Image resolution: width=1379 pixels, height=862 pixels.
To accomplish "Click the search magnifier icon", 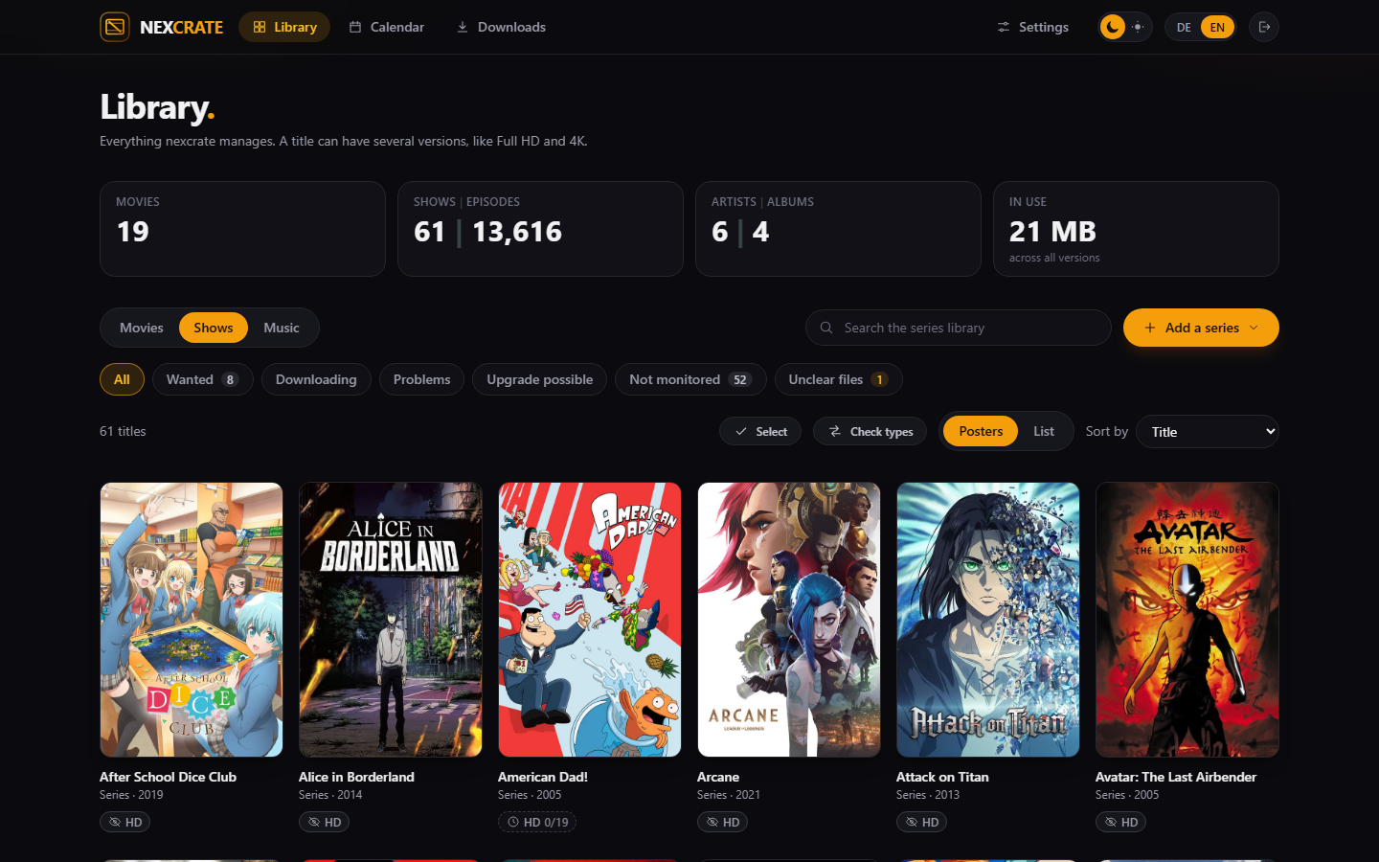I will pyautogui.click(x=826, y=328).
